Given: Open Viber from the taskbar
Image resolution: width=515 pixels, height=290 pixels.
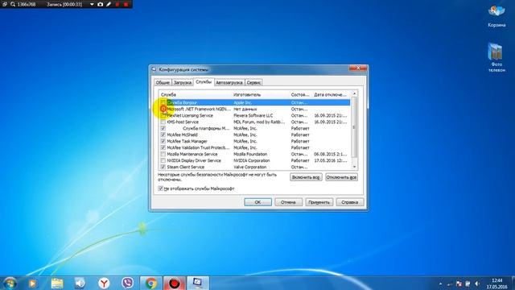Looking at the screenshot, I should pos(127,283).
